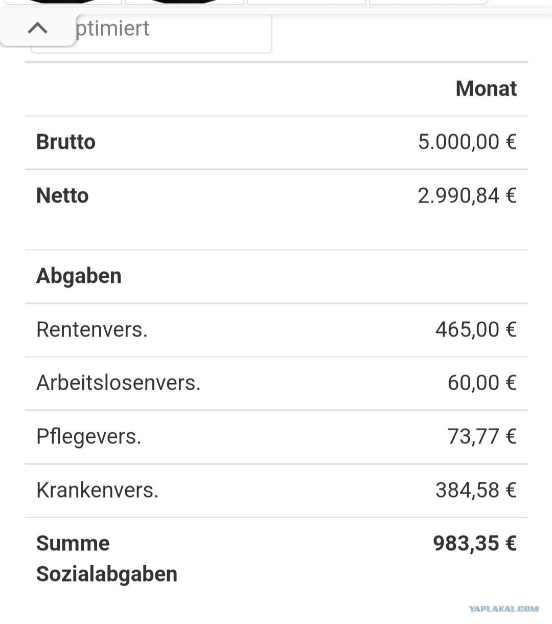Select the 983,35 € total amount

click(x=475, y=543)
